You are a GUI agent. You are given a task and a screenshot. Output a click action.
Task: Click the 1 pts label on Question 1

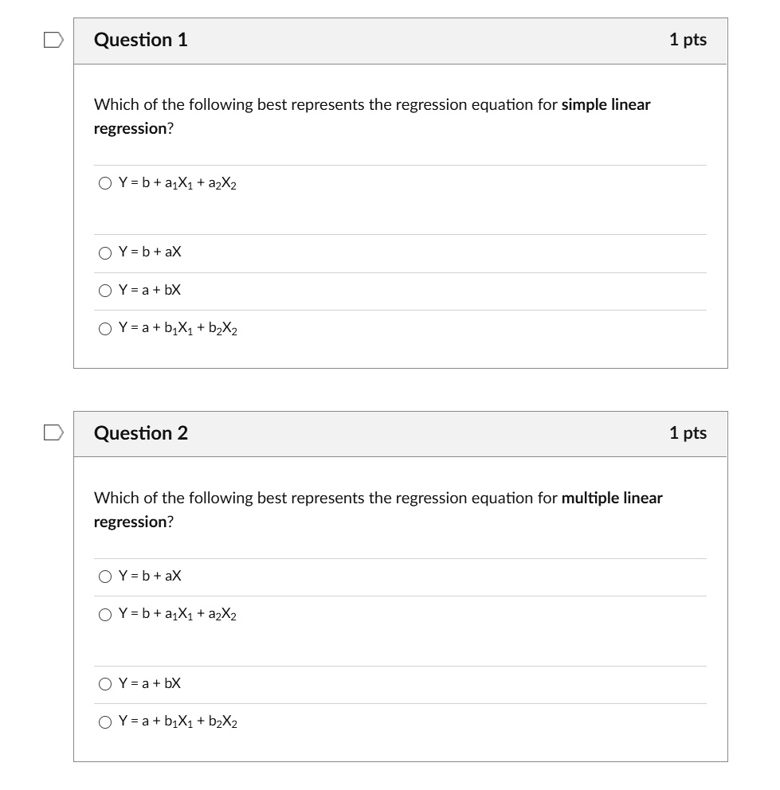pos(688,39)
